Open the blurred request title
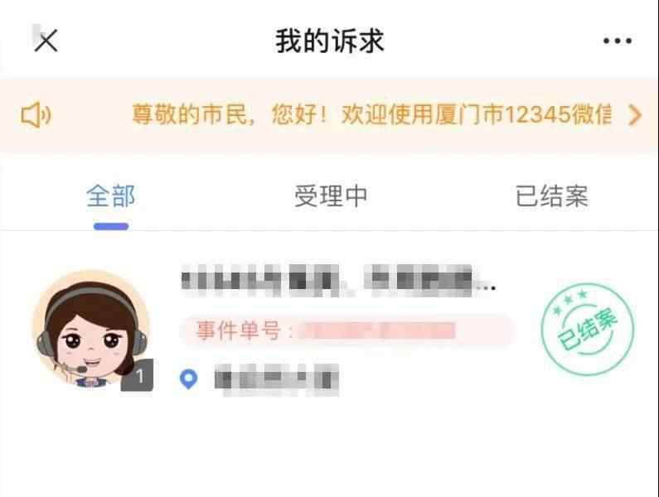Screen dimensions: 659x497 tap(327, 281)
